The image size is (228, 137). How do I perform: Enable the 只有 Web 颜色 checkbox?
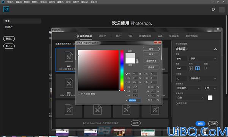79,94
